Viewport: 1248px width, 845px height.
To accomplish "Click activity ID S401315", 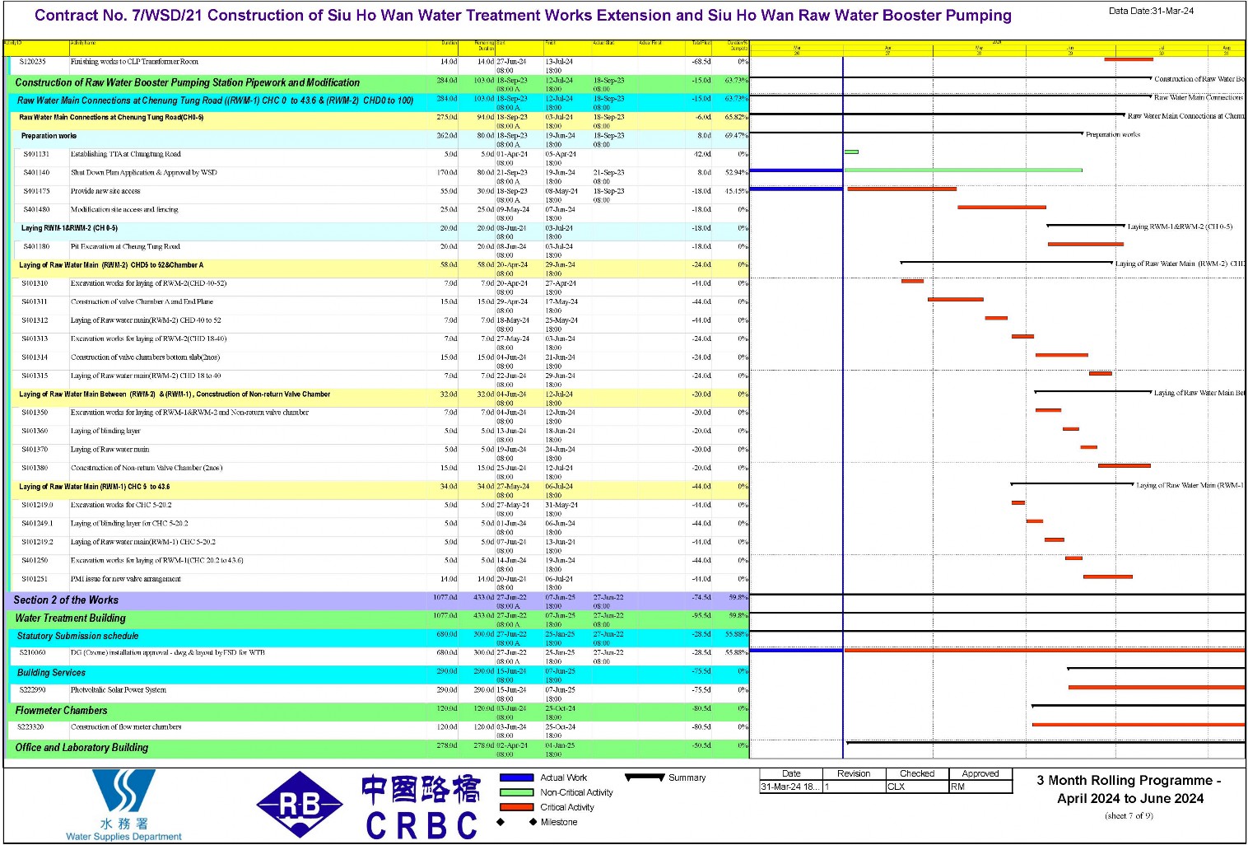I will point(35,376).
